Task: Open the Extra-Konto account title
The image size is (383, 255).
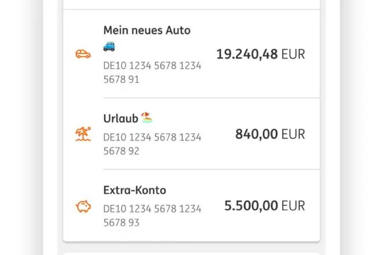Action: click(135, 190)
